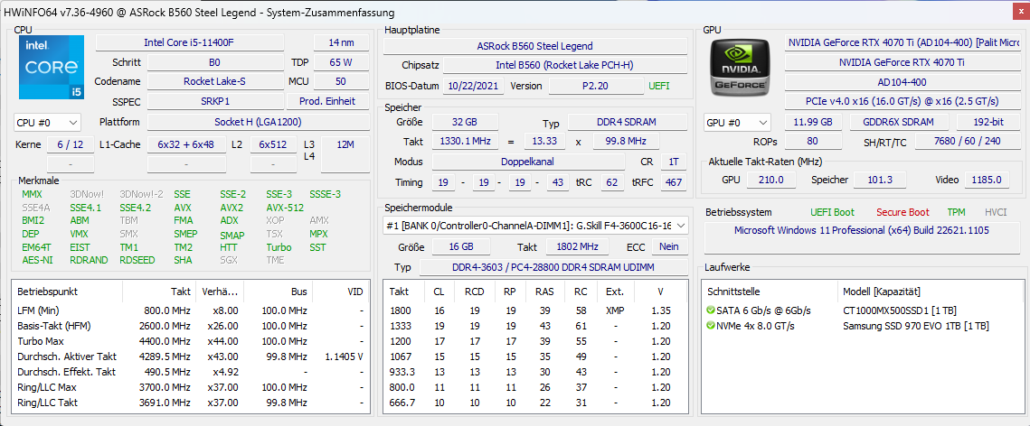The width and height of the screenshot is (1030, 426).
Task: Select the 14 nm process value
Action: tap(341, 42)
